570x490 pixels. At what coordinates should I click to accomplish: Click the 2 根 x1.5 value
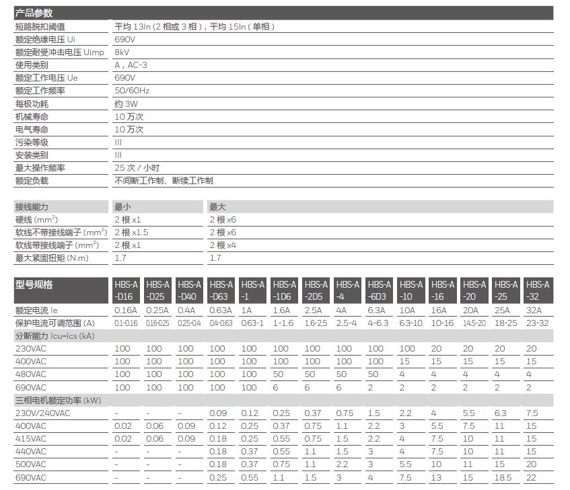pos(131,233)
